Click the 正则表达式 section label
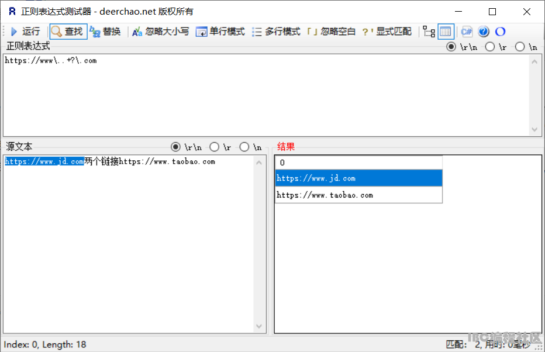Image resolution: width=545 pixels, height=352 pixels. [x=28, y=46]
